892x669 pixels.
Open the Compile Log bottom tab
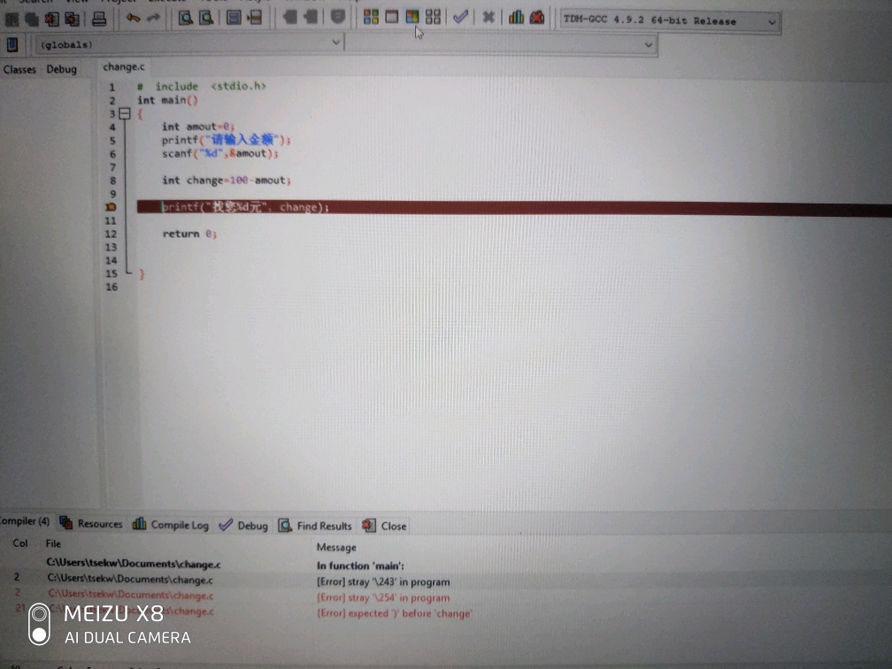pyautogui.click(x=171, y=525)
